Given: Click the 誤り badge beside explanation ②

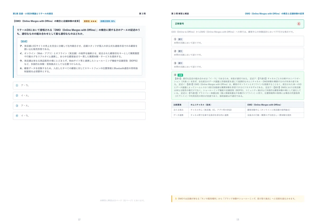Looking at the screenshot, I should click(180, 51).
